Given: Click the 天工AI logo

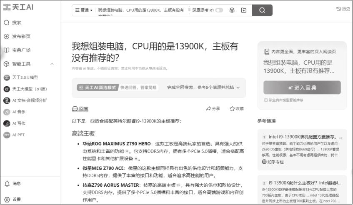Looking at the screenshot, I should pos(18,7).
